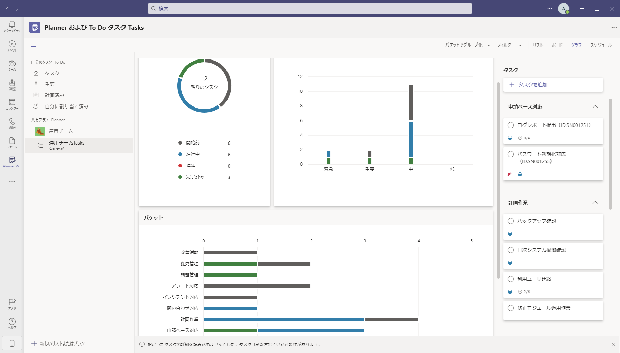
Task: Open the Chat icon in sidebar
Action: tap(12, 46)
